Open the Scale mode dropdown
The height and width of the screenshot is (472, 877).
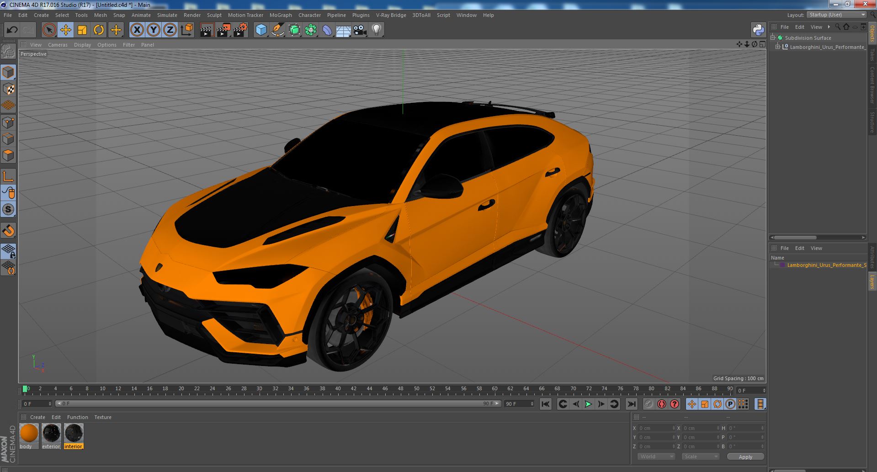(x=700, y=456)
